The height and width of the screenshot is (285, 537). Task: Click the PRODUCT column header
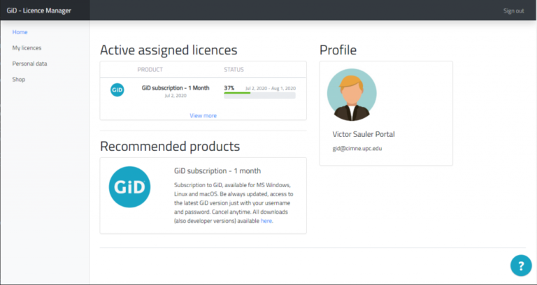click(150, 70)
